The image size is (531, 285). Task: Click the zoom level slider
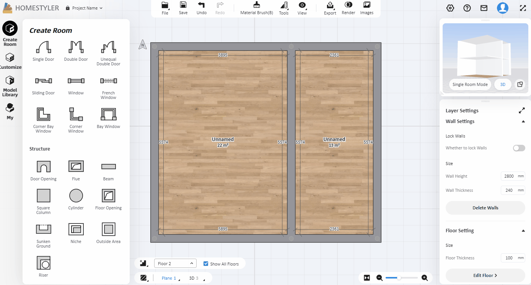401,278
